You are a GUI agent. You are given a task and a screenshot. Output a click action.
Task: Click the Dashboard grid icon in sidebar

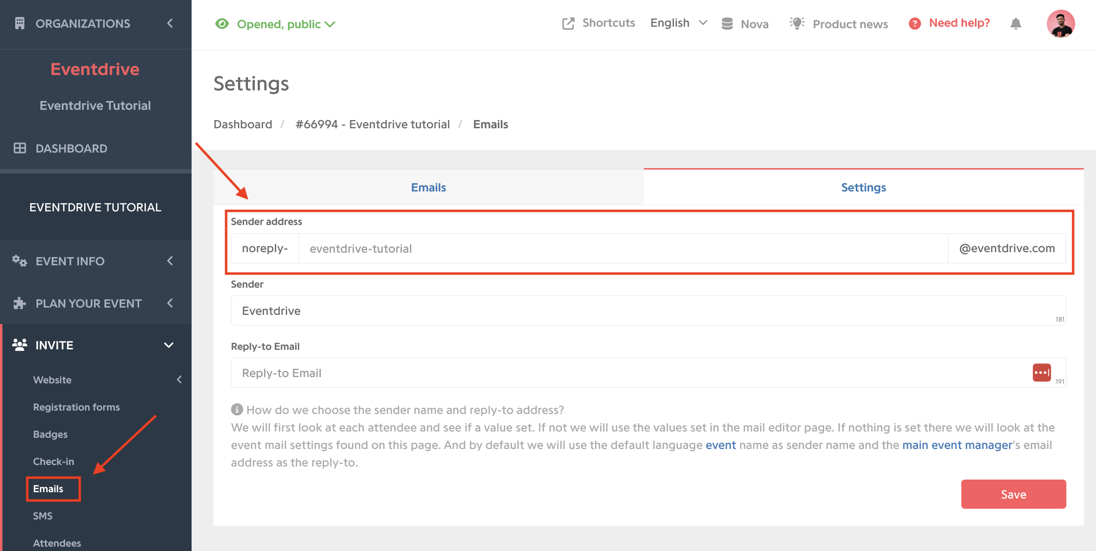tap(19, 148)
